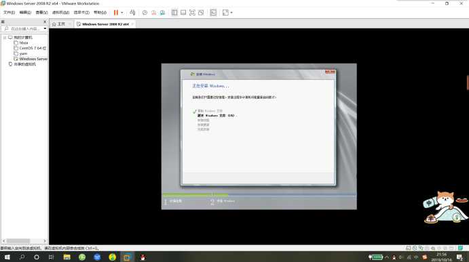The height and width of the screenshot is (262, 469).
Task: Click Send Ctrl+Alt+Del toolbar icon
Action: coord(132,13)
